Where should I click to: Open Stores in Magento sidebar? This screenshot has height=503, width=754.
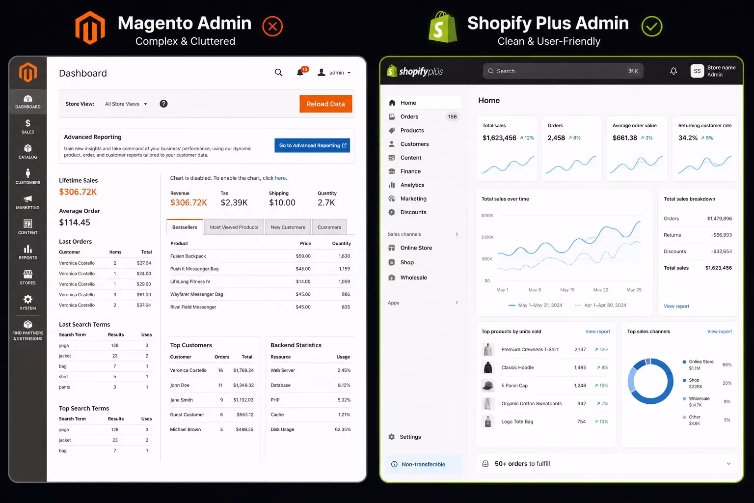(x=28, y=277)
